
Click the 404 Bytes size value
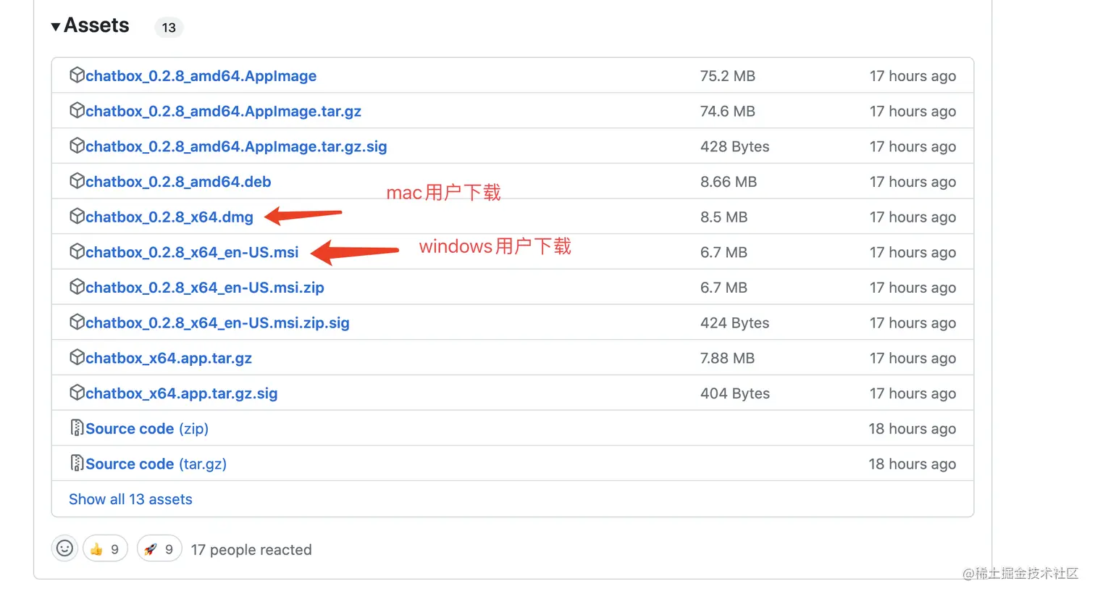coord(735,394)
